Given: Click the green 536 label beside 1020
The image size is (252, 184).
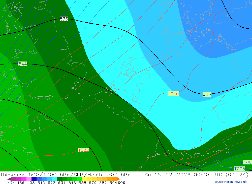Looking at the screenshot, I should tap(207, 94).
